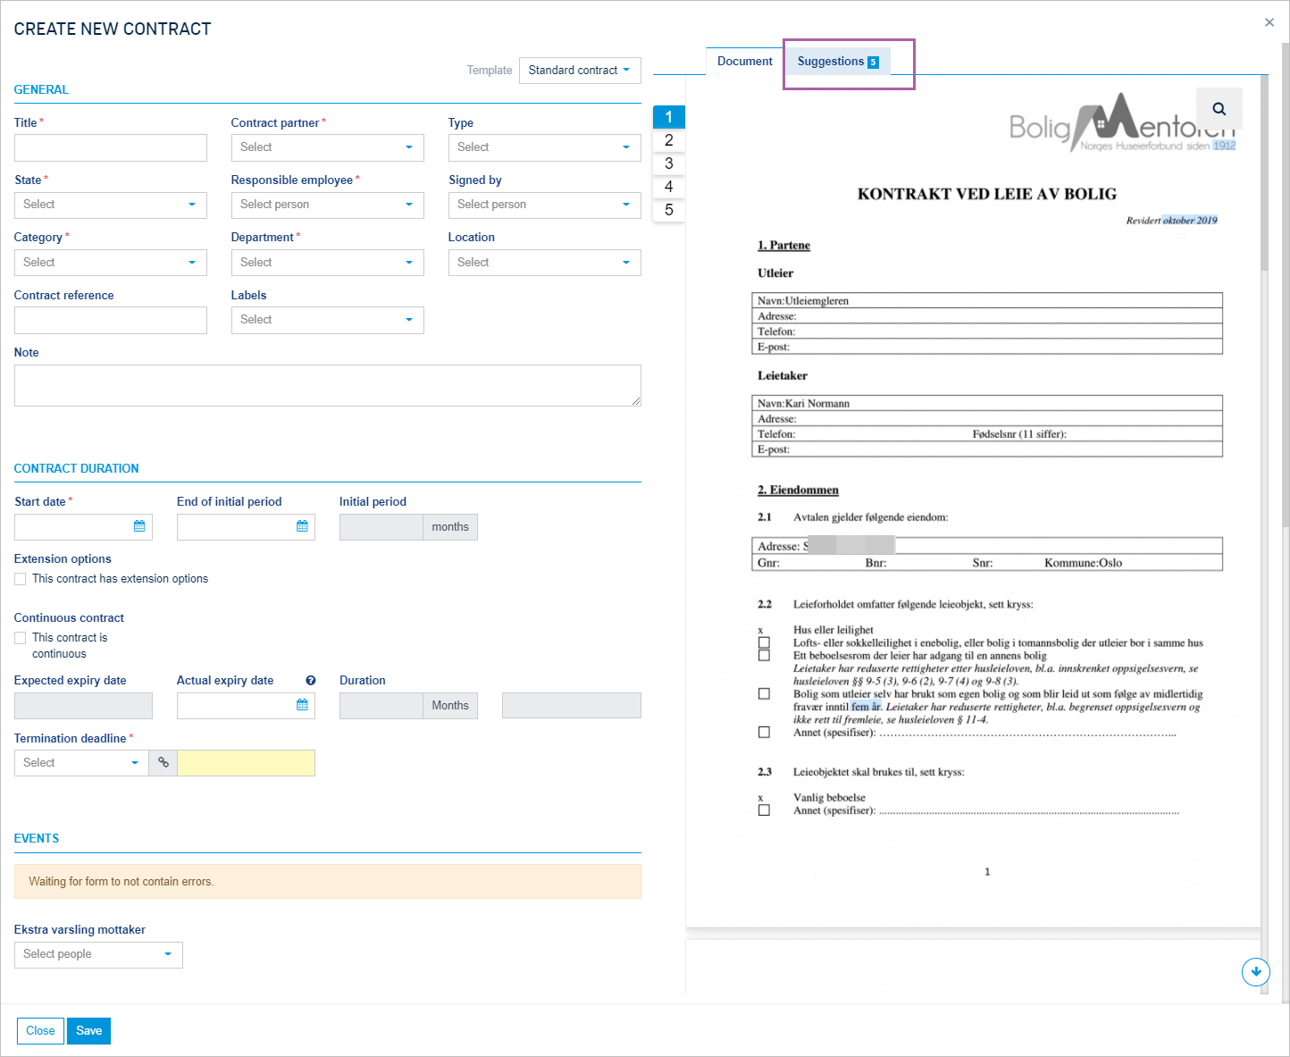Image resolution: width=1290 pixels, height=1057 pixels.
Task: Click the yellow Termination deadline field
Action: [247, 762]
